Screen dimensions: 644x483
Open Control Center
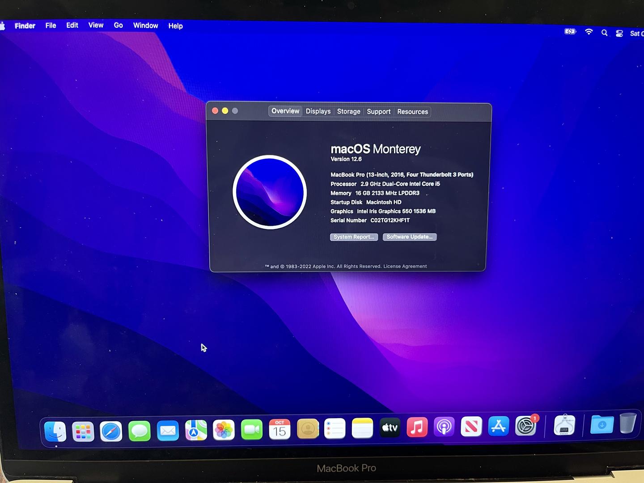(619, 33)
